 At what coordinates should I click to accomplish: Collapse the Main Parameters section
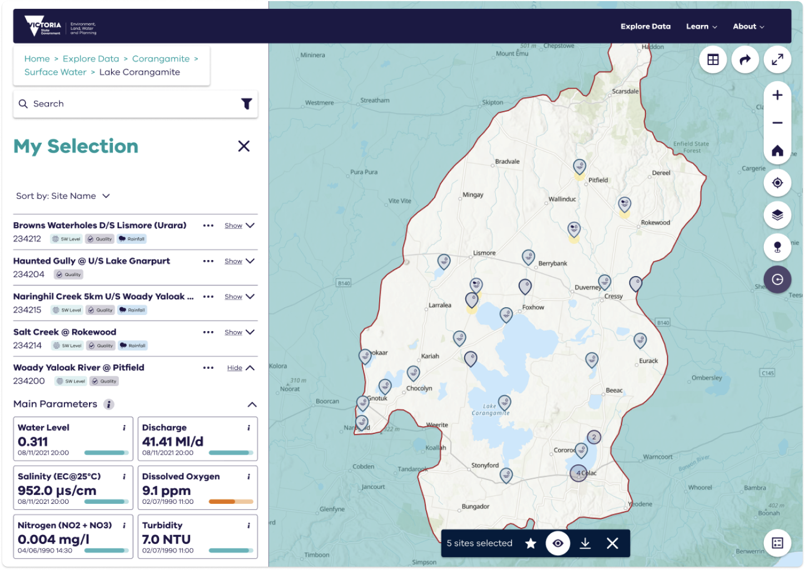(x=252, y=404)
